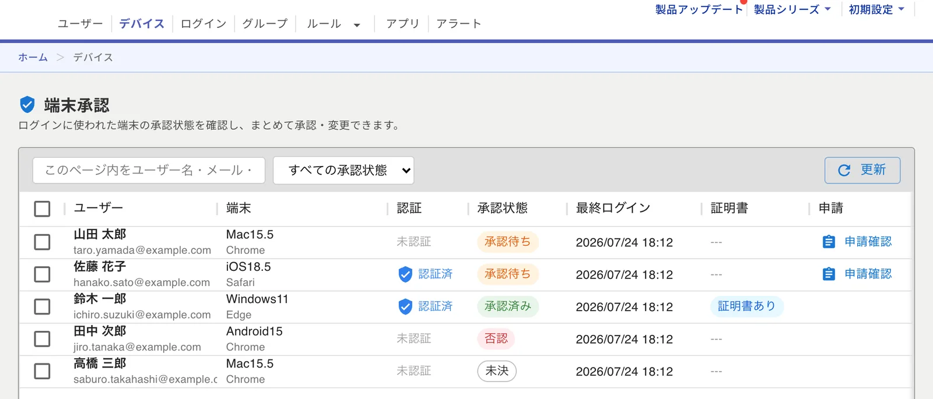This screenshot has width=933, height=399.
Task: Click the Android15 device cell
Action: [254, 331]
